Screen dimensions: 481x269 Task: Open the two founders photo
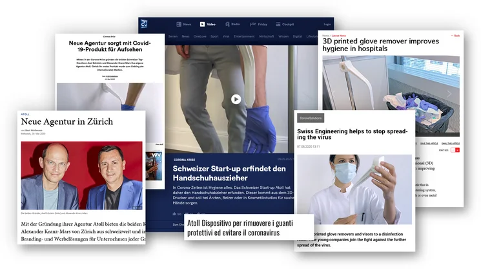(81, 175)
